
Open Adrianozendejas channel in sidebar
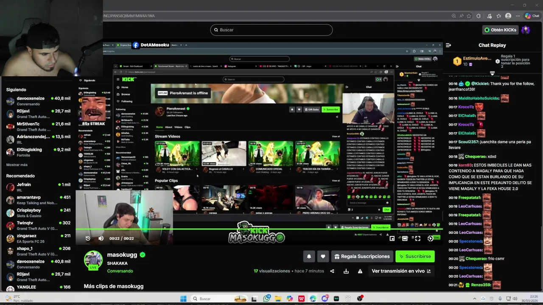[38, 139]
